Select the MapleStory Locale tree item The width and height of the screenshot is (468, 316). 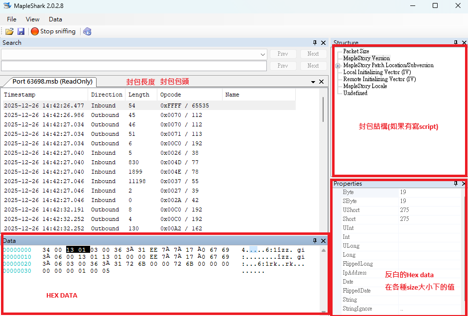(x=365, y=86)
